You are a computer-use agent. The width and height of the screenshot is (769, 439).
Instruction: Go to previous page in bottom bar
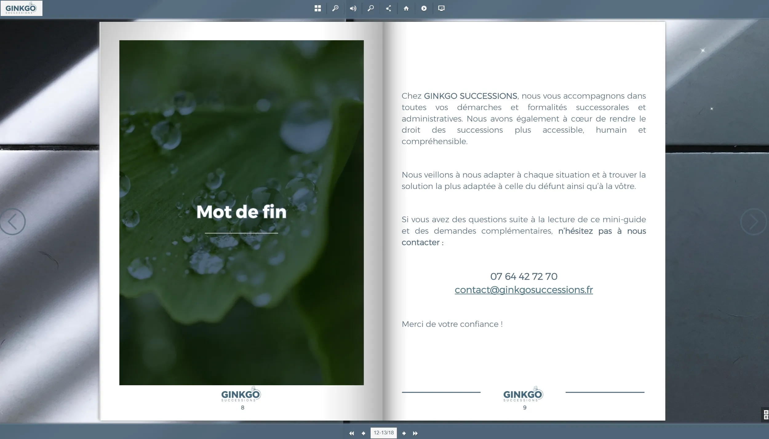(363, 433)
